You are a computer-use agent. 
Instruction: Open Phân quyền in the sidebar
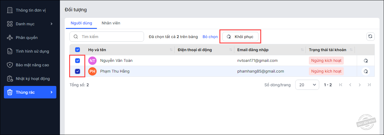pyautogui.click(x=27, y=37)
